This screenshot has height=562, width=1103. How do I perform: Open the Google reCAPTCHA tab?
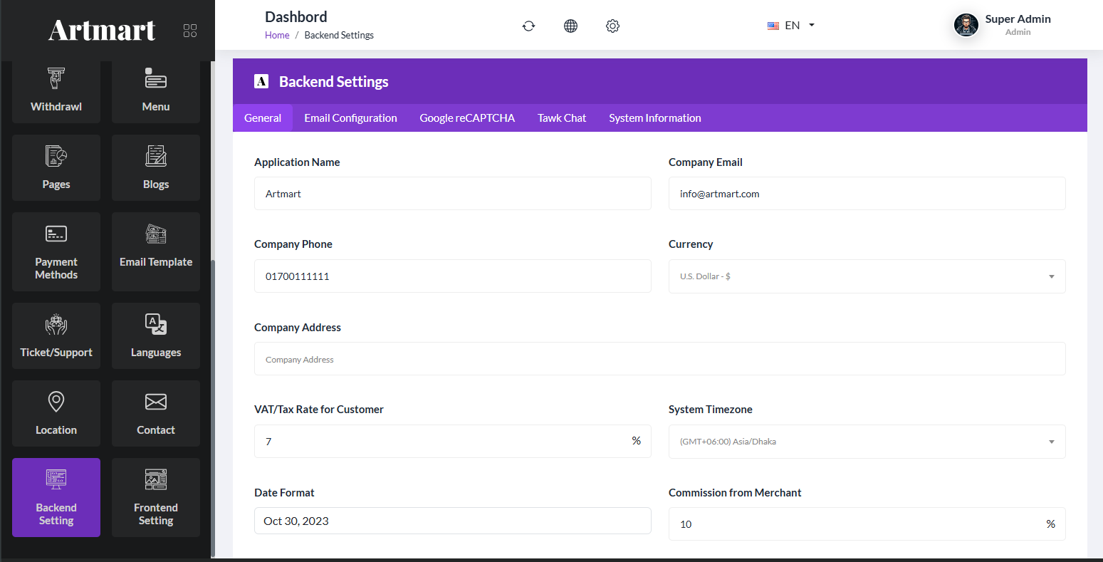coord(467,118)
